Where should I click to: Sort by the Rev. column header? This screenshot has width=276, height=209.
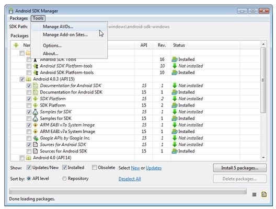pyautogui.click(x=162, y=45)
